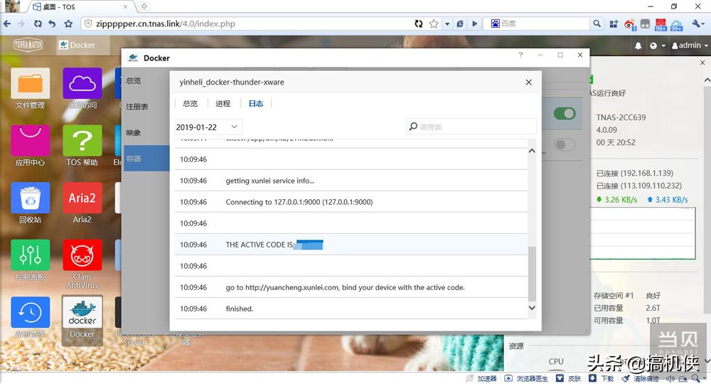This screenshot has width=711, height=384.
Task: Click the magnifier in log search box
Action: (413, 127)
